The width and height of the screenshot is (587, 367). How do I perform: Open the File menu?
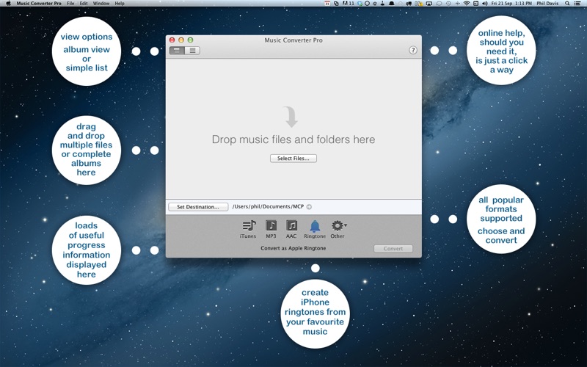coord(70,4)
